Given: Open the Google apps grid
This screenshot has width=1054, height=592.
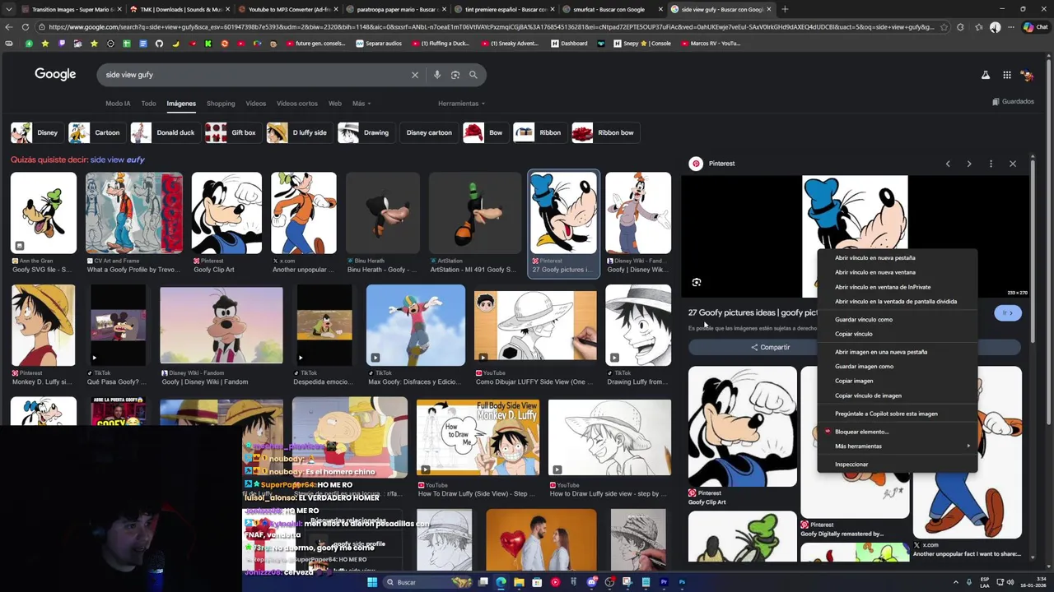Looking at the screenshot, I should 1007,75.
